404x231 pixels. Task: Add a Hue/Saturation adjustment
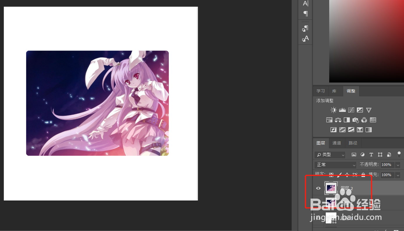click(329, 120)
